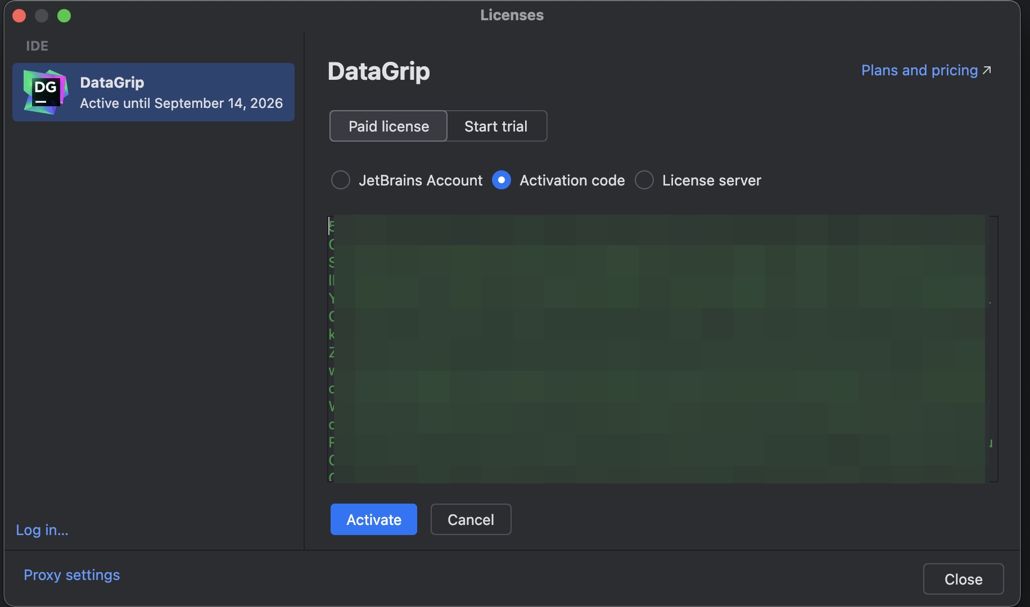Click the DataGrip DG logo icon
Image resolution: width=1030 pixels, height=607 pixels.
click(46, 92)
